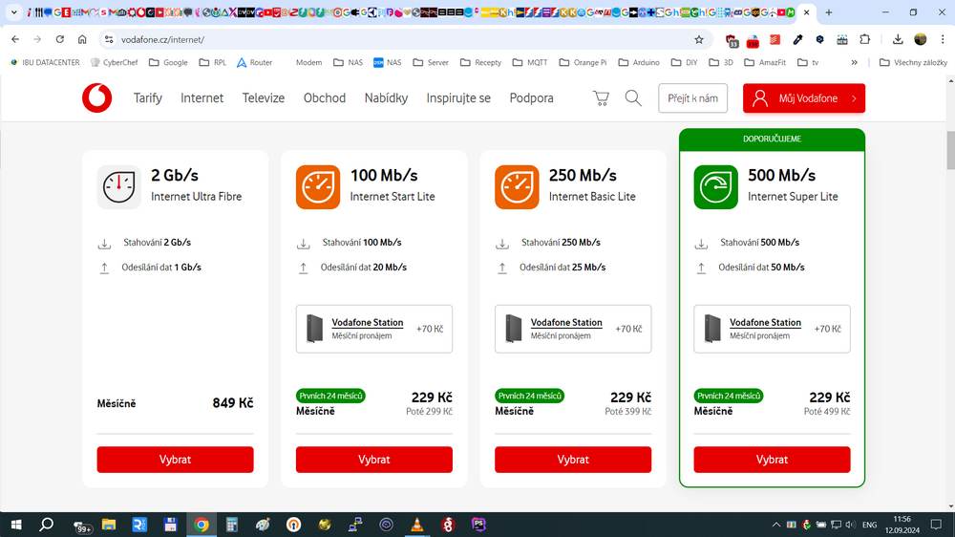955x537 pixels.
Task: Open the Nabídky menu
Action: (x=386, y=98)
